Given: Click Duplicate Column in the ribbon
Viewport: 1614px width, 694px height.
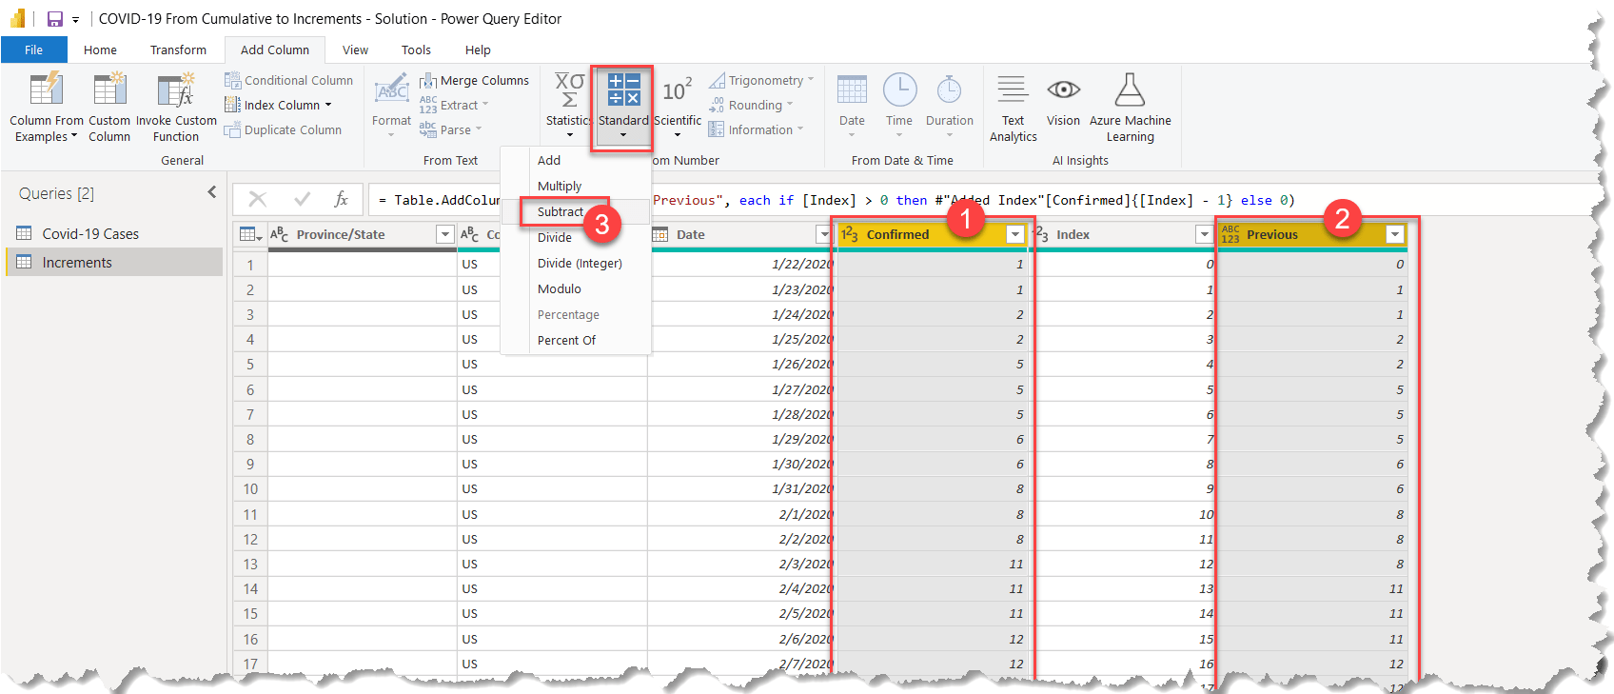Looking at the screenshot, I should [x=283, y=130].
